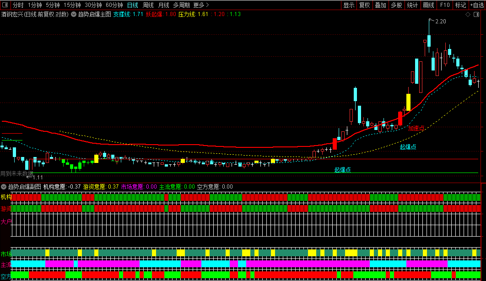Open F10 company information
The image size is (486, 281).
click(445, 5)
